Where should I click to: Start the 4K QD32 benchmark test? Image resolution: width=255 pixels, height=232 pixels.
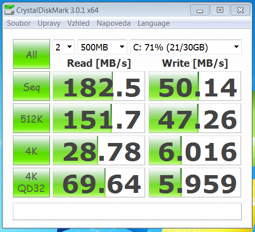[31, 183]
